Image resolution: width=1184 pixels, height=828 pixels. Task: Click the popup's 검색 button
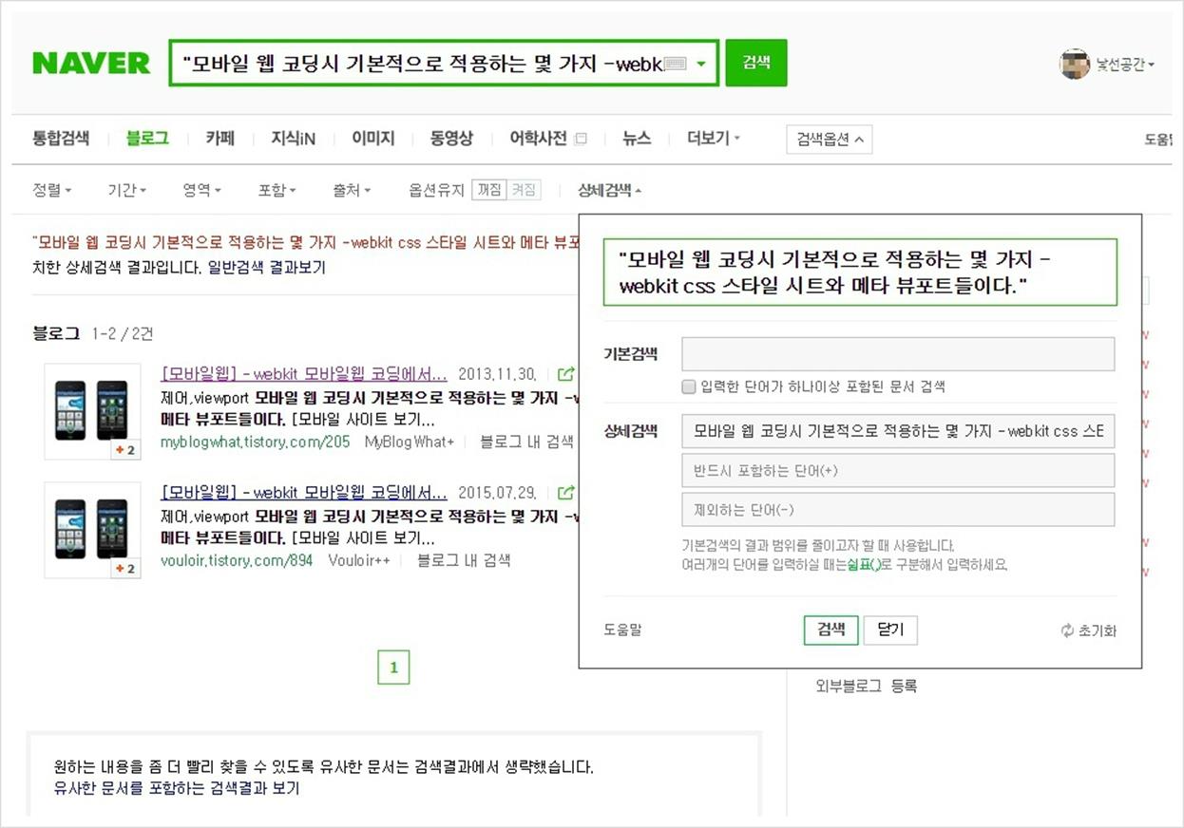tap(831, 630)
